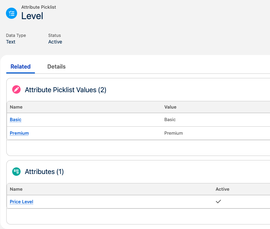Open the Price Level attribute link
Image resolution: width=270 pixels, height=229 pixels.
pos(22,202)
